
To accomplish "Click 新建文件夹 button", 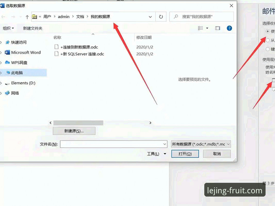I will click(33, 28).
